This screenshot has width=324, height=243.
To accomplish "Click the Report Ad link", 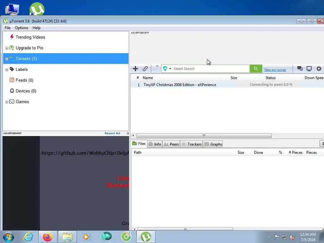I will click(112, 133).
